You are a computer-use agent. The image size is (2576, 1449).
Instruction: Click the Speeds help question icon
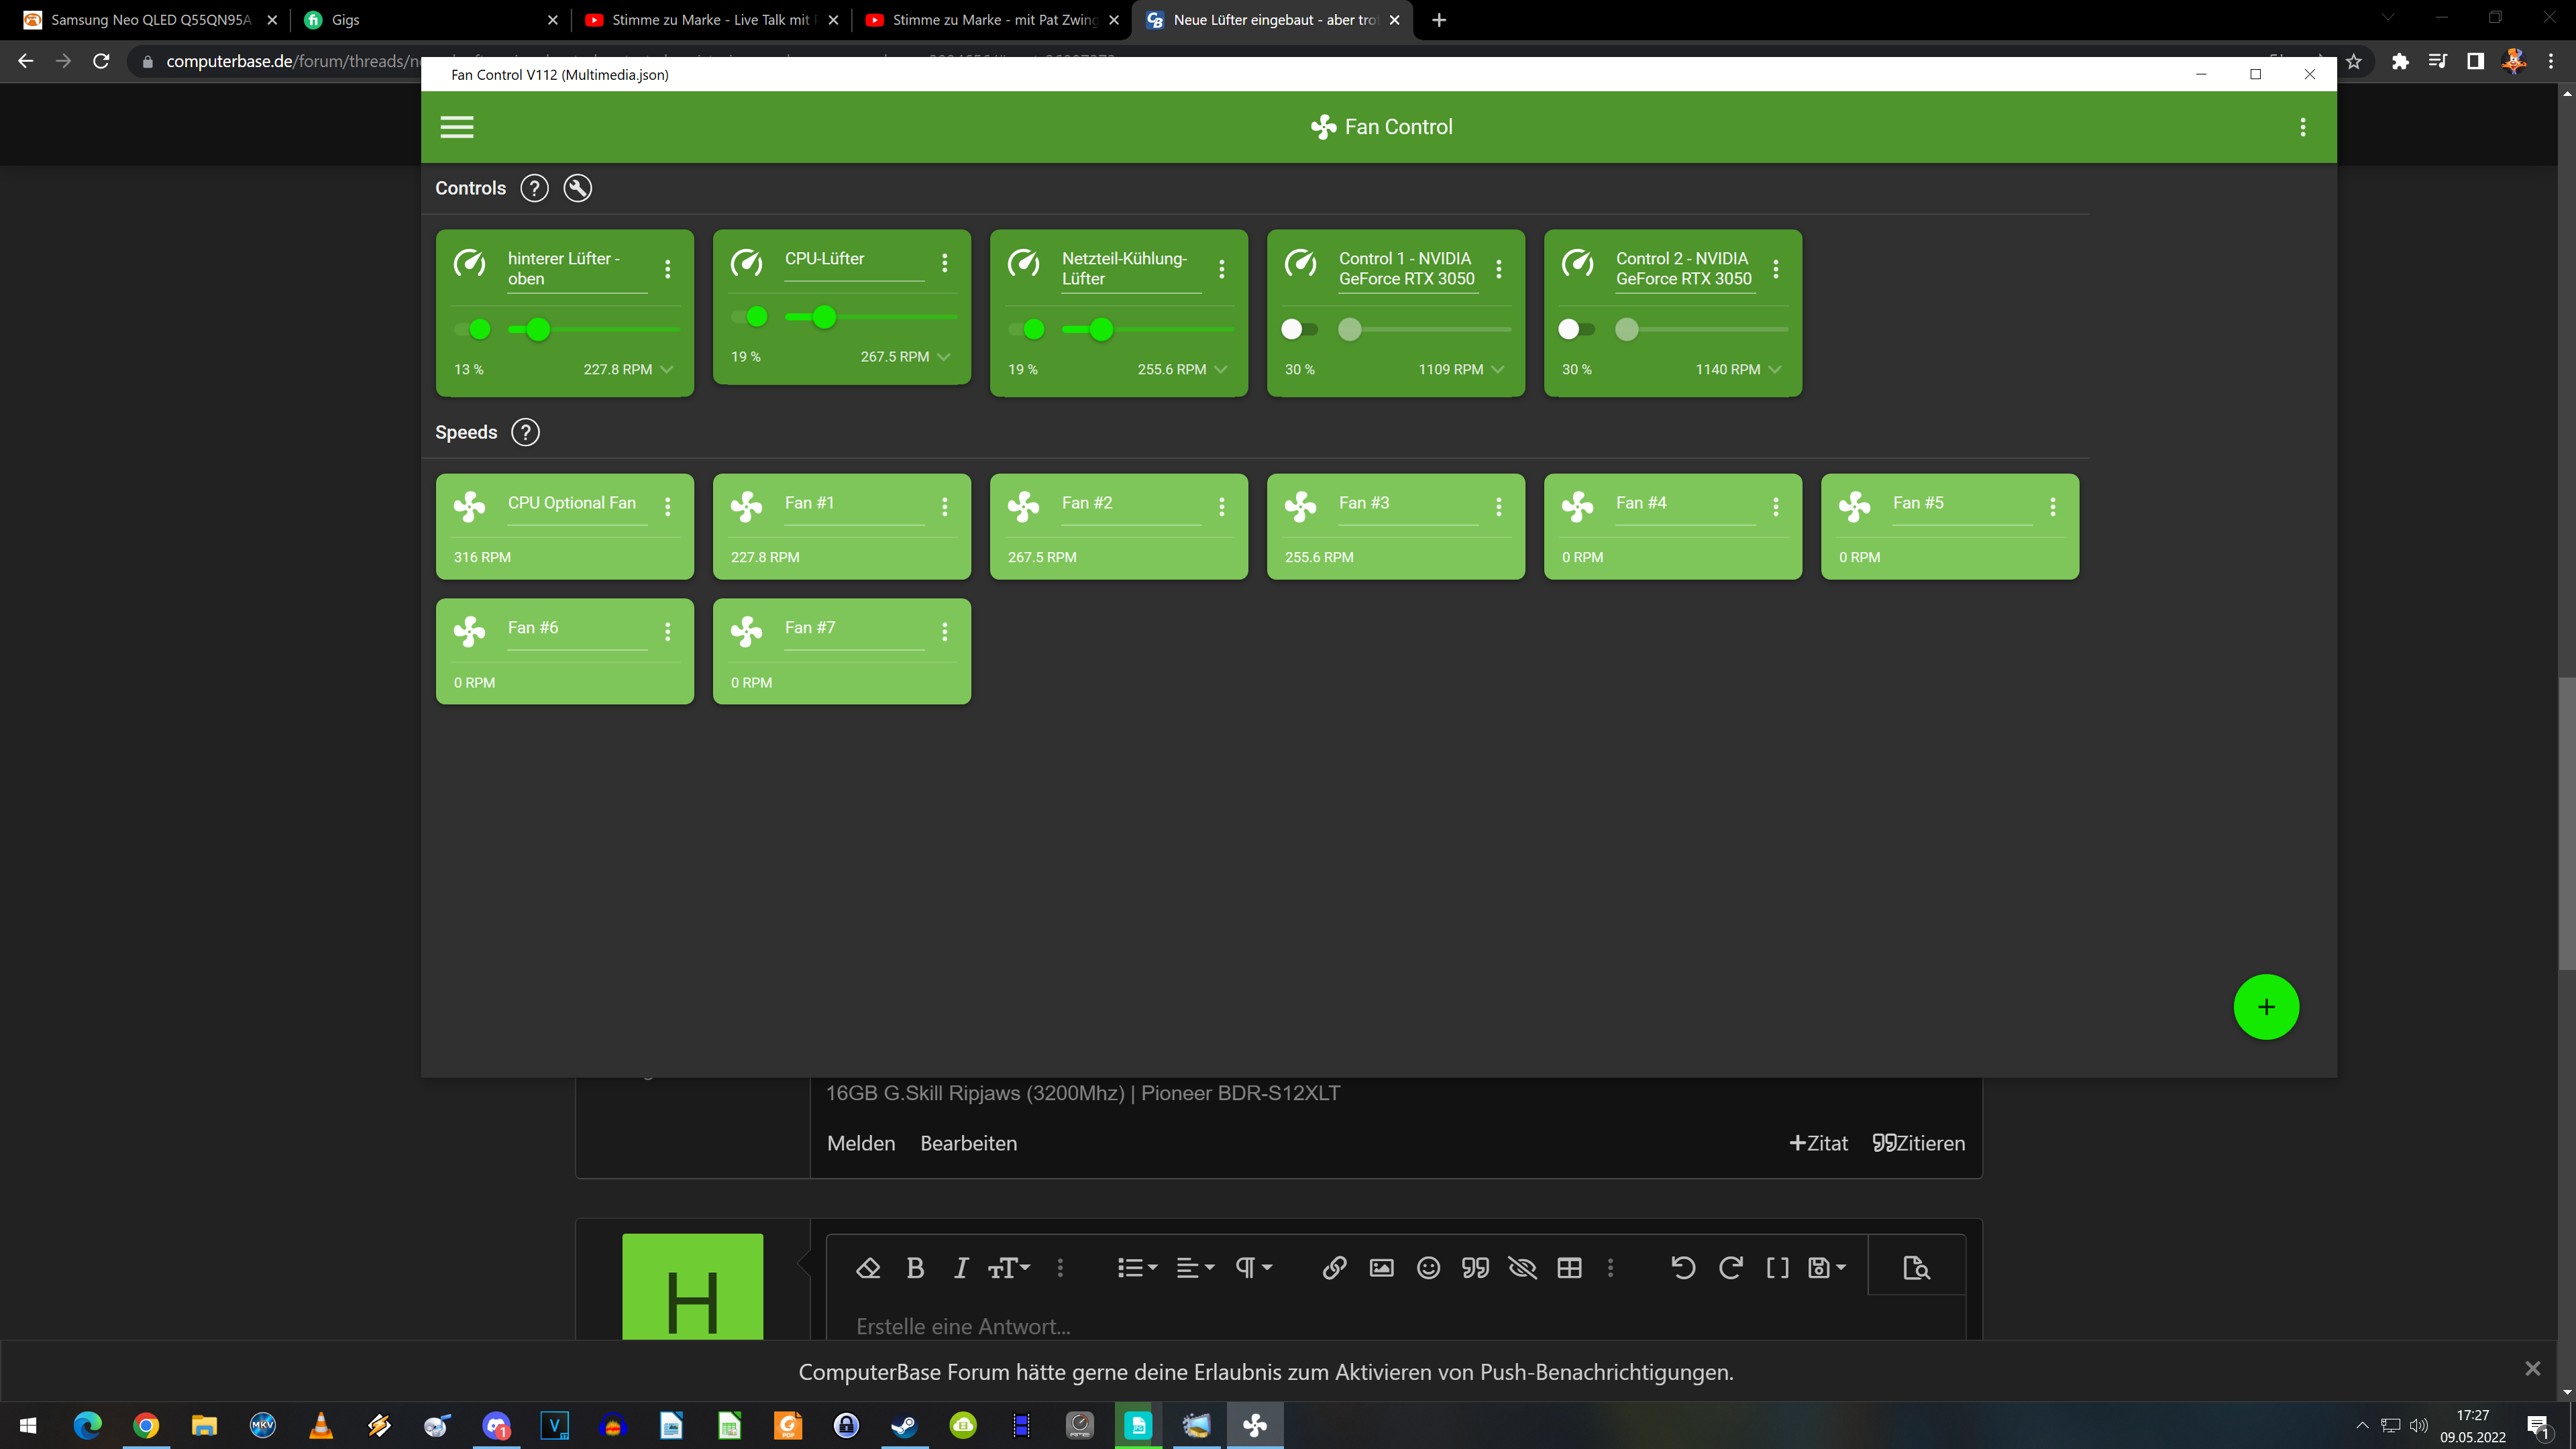(x=525, y=432)
